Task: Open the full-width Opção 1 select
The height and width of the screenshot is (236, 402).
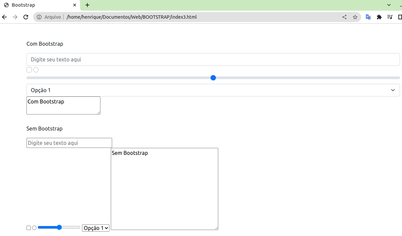Action: pos(213,90)
